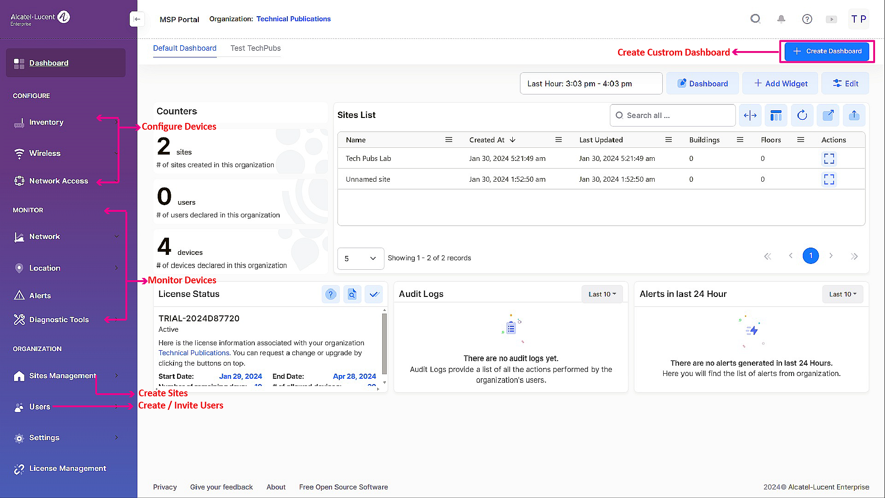Screen dimensions: 885x498
Task: Open the column chooser icon in Sites List
Action: (776, 115)
